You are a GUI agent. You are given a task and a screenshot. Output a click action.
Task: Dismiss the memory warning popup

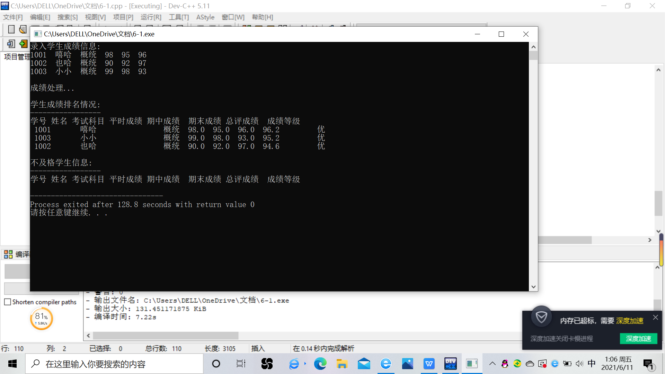click(655, 317)
